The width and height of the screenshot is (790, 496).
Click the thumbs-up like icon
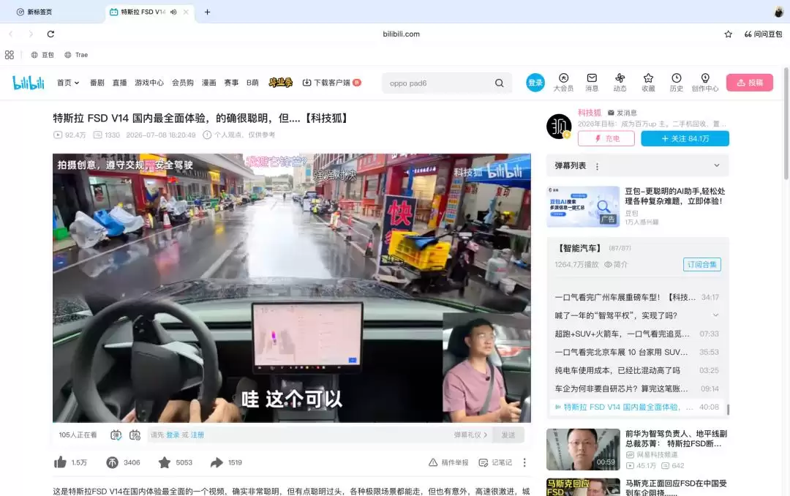60,462
